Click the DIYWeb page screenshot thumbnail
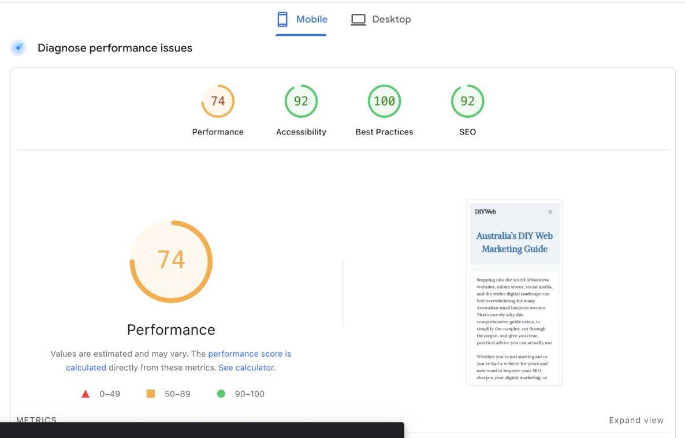This screenshot has height=438, width=685. pos(515,291)
